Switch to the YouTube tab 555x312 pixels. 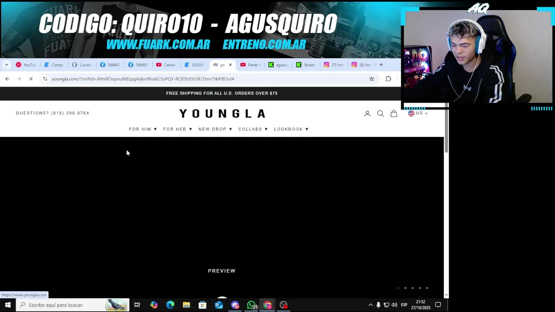pos(26,65)
